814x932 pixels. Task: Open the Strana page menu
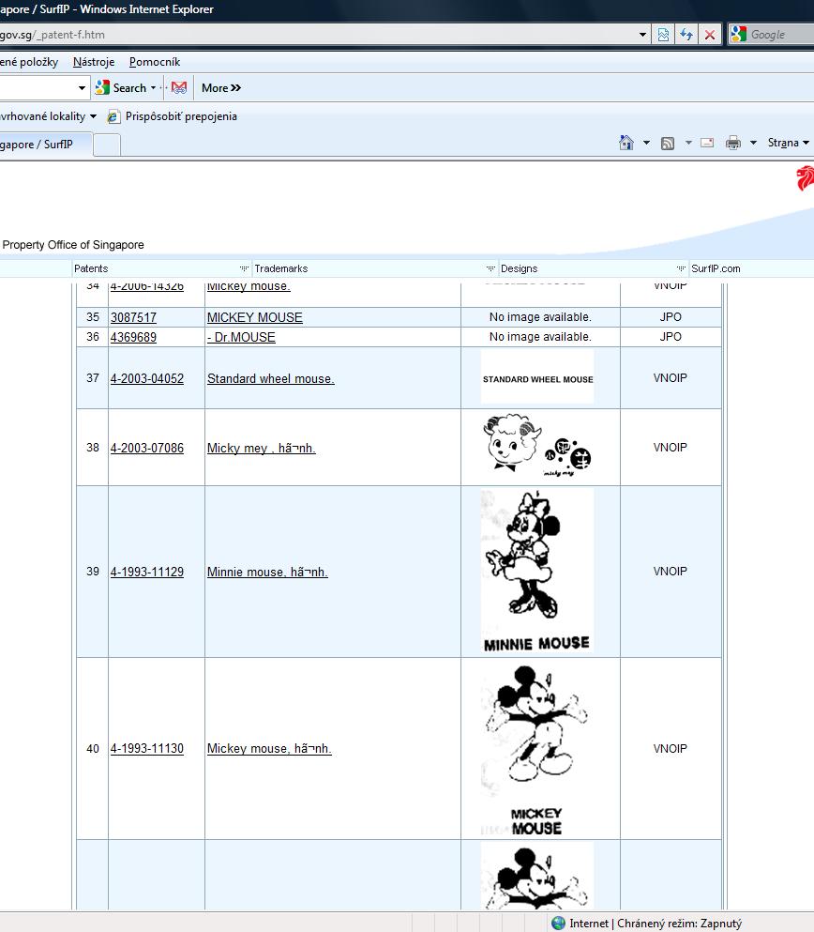(x=789, y=143)
